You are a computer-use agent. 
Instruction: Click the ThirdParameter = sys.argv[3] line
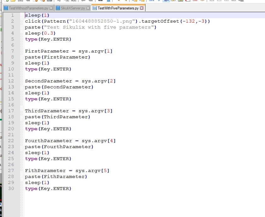click(69, 111)
